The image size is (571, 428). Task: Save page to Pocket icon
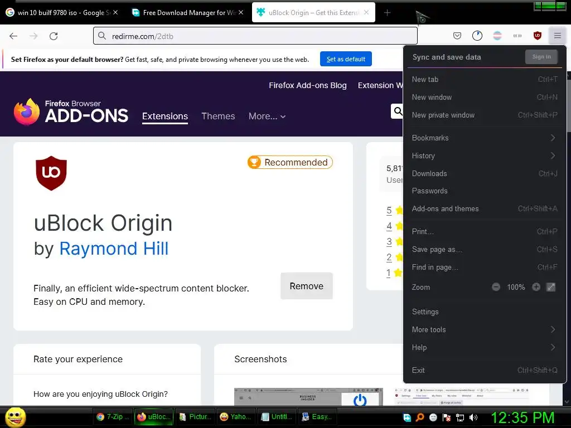click(x=457, y=36)
